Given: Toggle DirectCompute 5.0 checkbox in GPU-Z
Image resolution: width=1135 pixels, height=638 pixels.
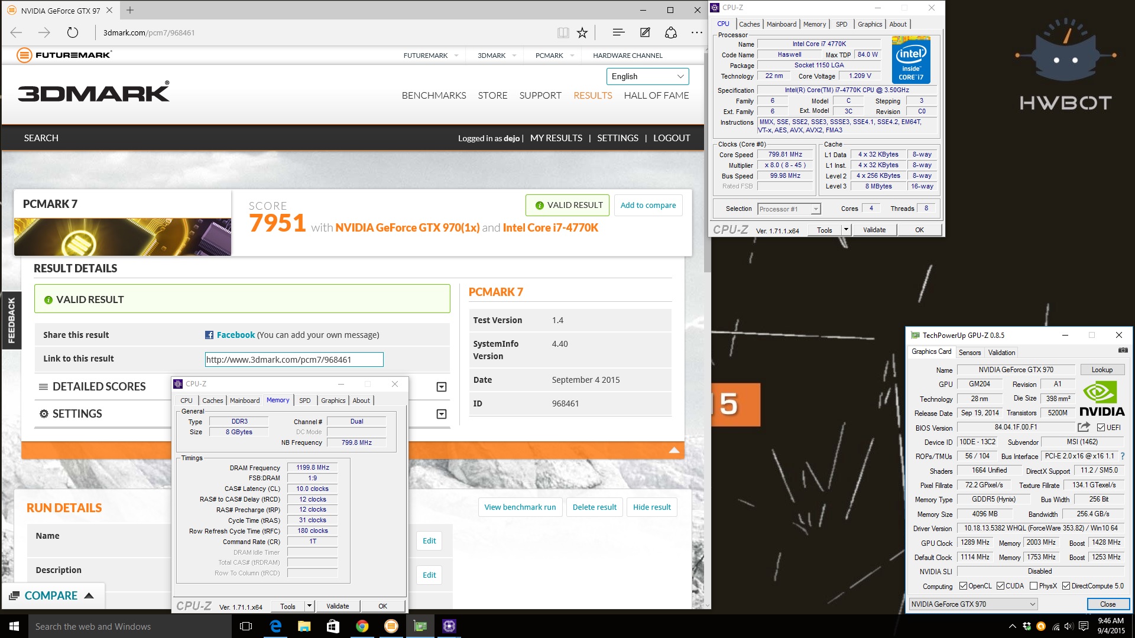Looking at the screenshot, I should (1066, 586).
